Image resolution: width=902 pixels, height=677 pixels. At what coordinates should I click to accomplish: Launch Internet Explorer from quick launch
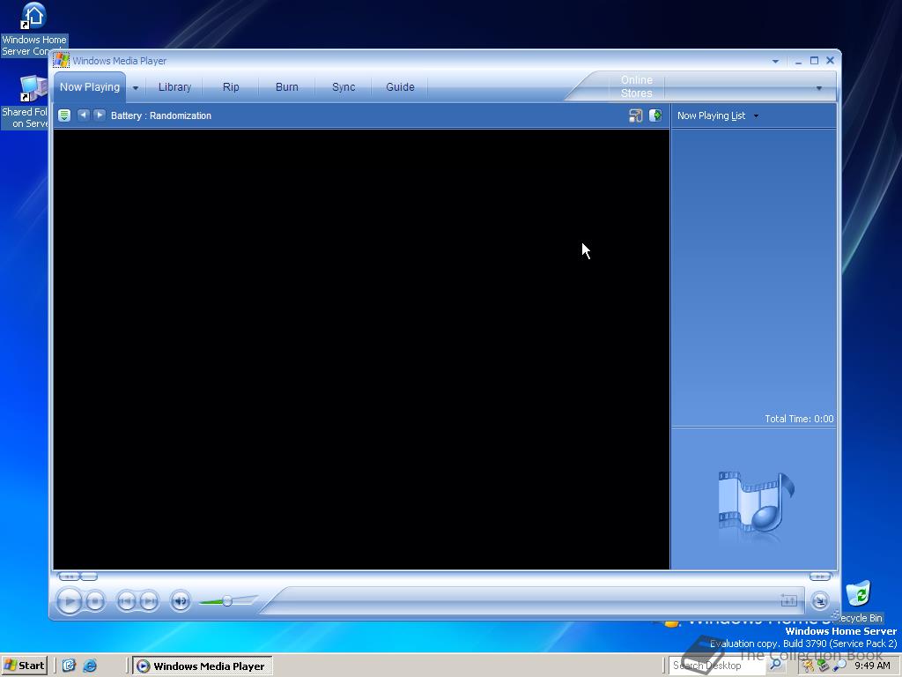pyautogui.click(x=90, y=666)
